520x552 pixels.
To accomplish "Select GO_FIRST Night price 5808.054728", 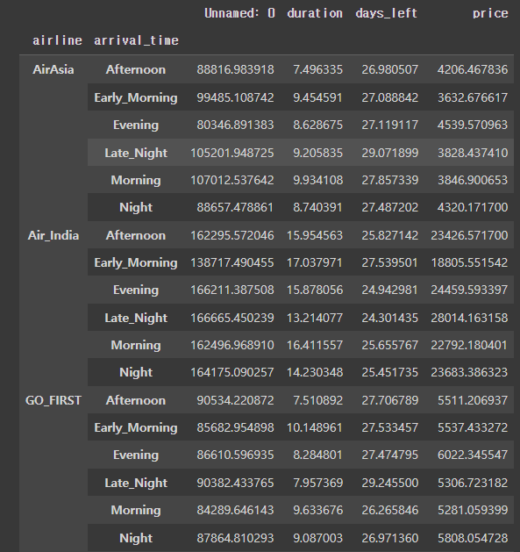I will 473,538.
